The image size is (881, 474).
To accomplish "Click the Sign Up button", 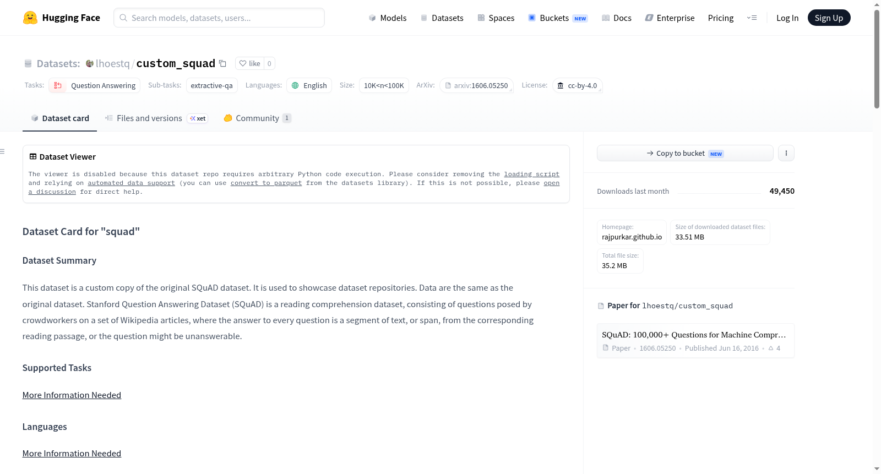I will [x=829, y=18].
